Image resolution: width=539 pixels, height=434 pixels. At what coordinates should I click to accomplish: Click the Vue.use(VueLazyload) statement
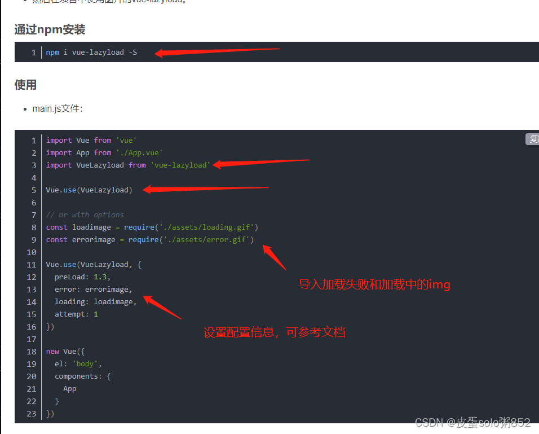point(89,190)
